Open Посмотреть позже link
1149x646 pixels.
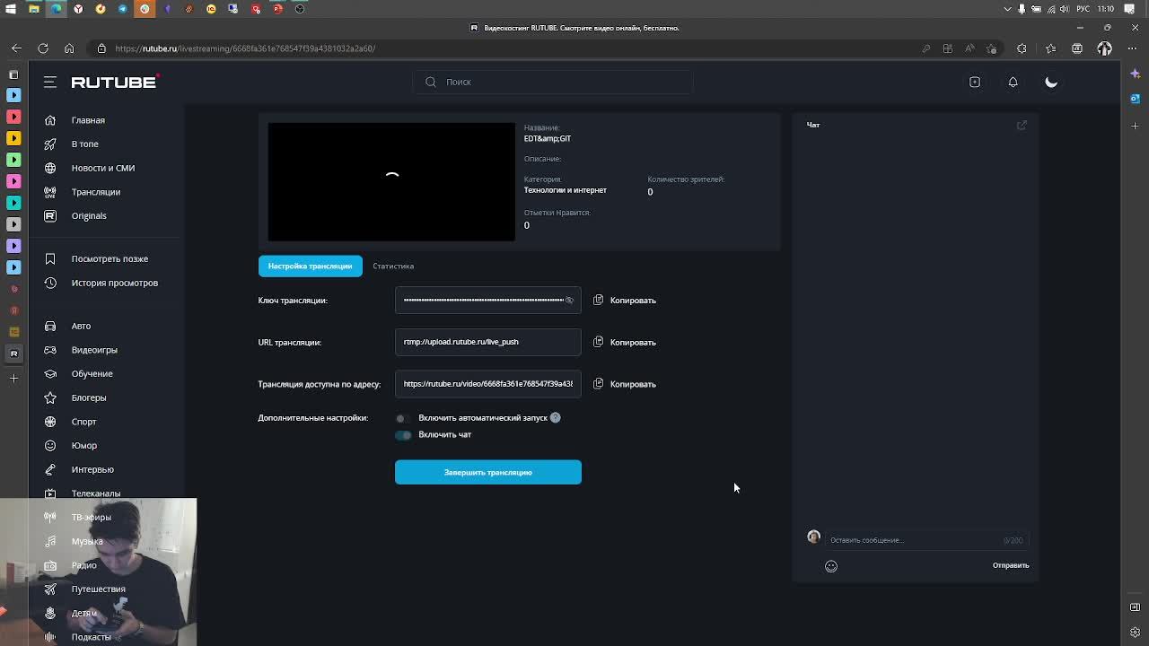(110, 258)
